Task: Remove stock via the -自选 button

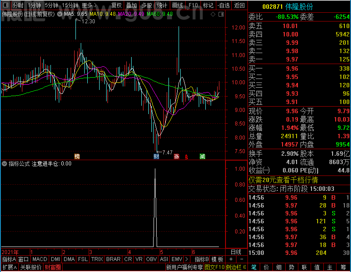Action: coord(224,5)
